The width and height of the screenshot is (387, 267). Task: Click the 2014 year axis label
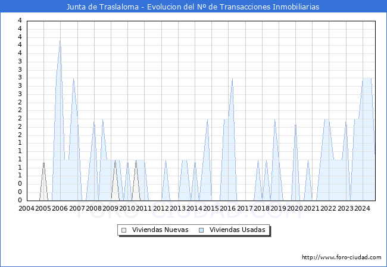pyautogui.click(x=194, y=208)
